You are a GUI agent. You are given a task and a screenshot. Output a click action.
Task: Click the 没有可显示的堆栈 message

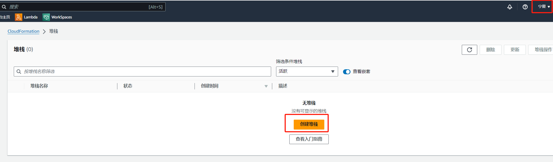(309, 111)
